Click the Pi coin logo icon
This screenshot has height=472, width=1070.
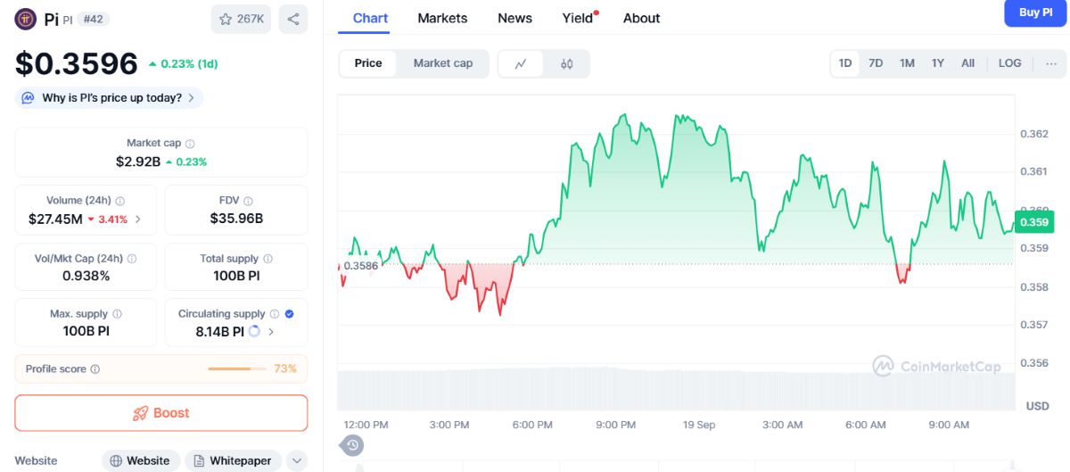pos(26,19)
